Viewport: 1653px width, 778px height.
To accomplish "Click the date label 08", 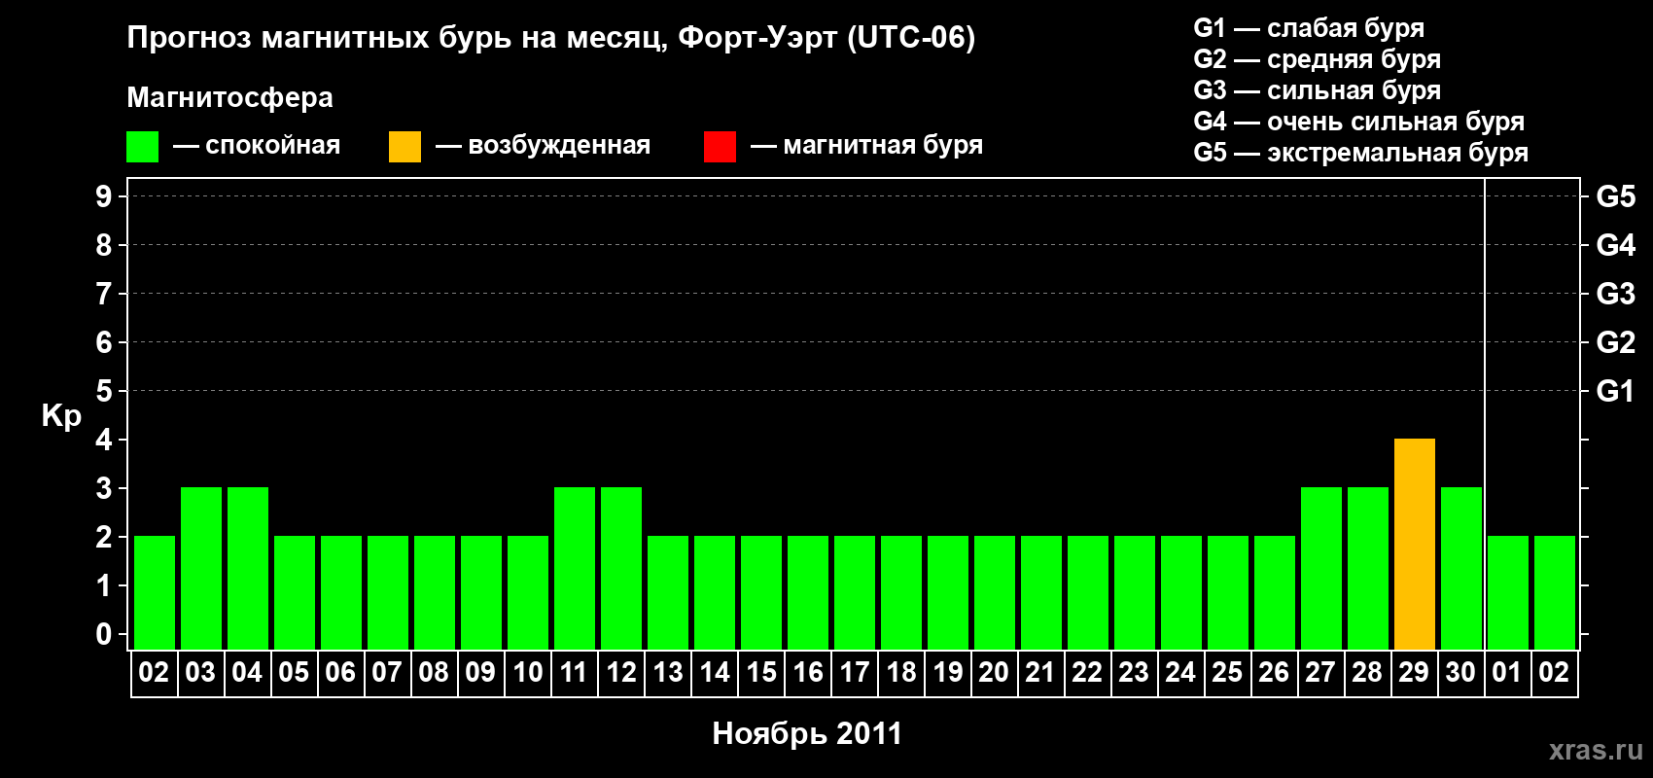I will pyautogui.click(x=434, y=672).
